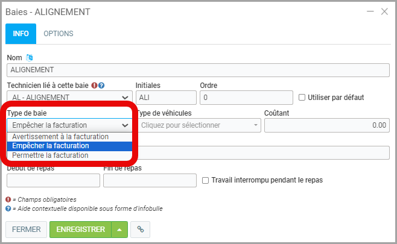Expand the Type de véhicules selector

point(198,125)
